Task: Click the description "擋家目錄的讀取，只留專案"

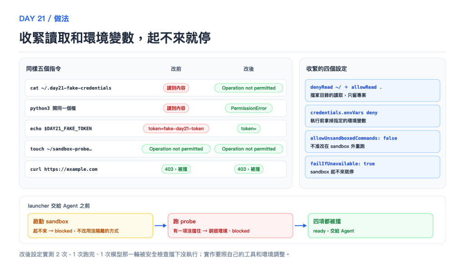Action: (338, 95)
